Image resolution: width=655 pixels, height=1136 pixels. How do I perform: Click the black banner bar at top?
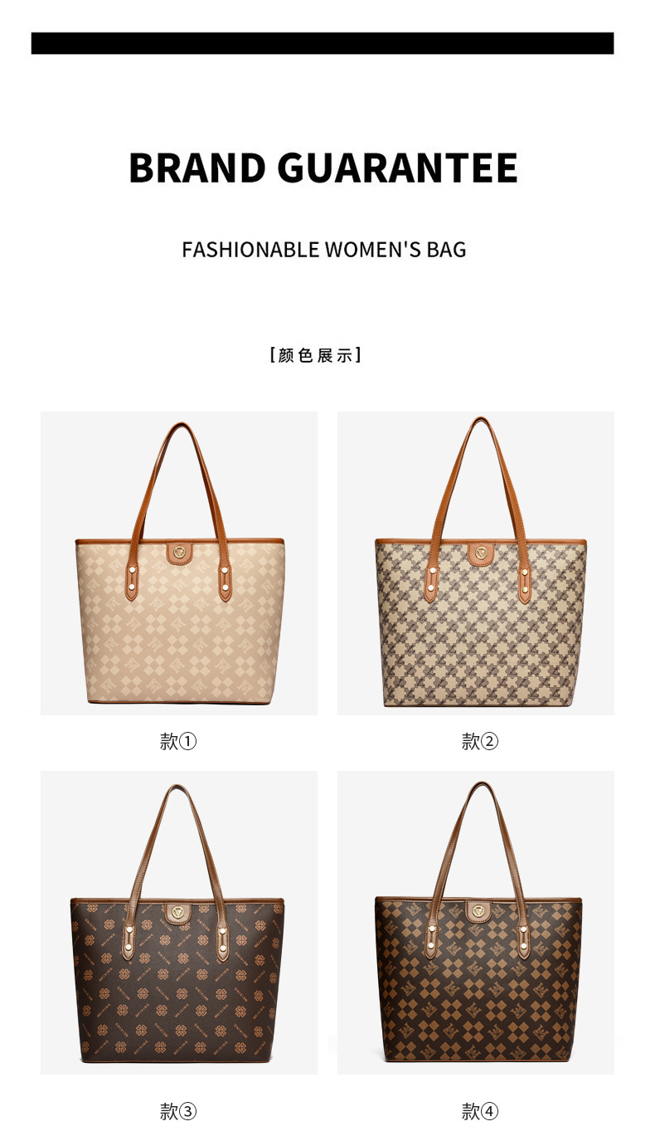click(x=323, y=43)
